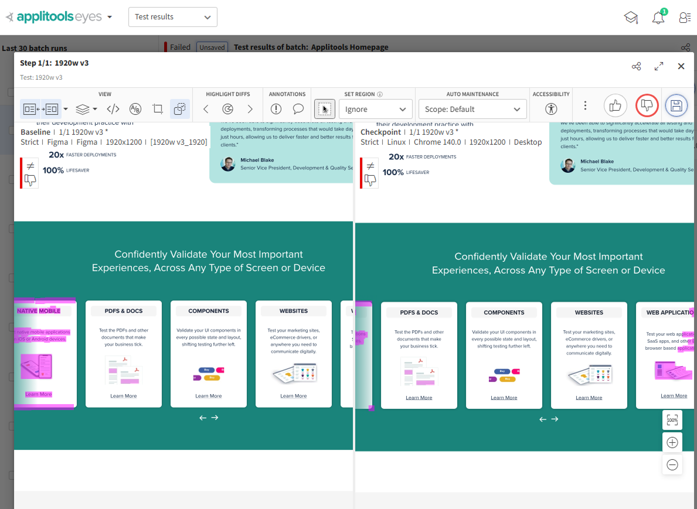Click Learn More under PDFs & Docs in baseline
Viewport: 697px width, 509px height.
123,396
